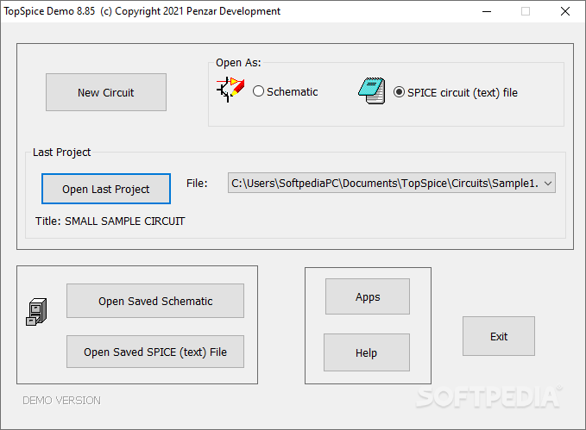Click 'Title: SMALL SAMPLE CIRCUIT' text
The image size is (586, 430).
[110, 221]
